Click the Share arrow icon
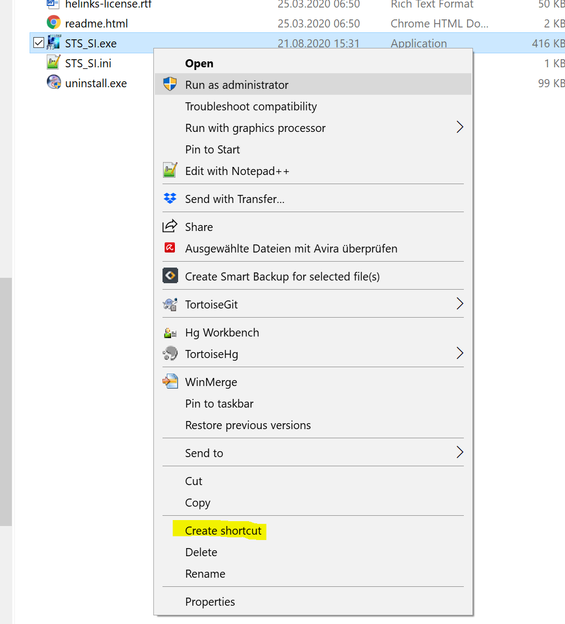This screenshot has height=624, width=565. pyautogui.click(x=170, y=227)
